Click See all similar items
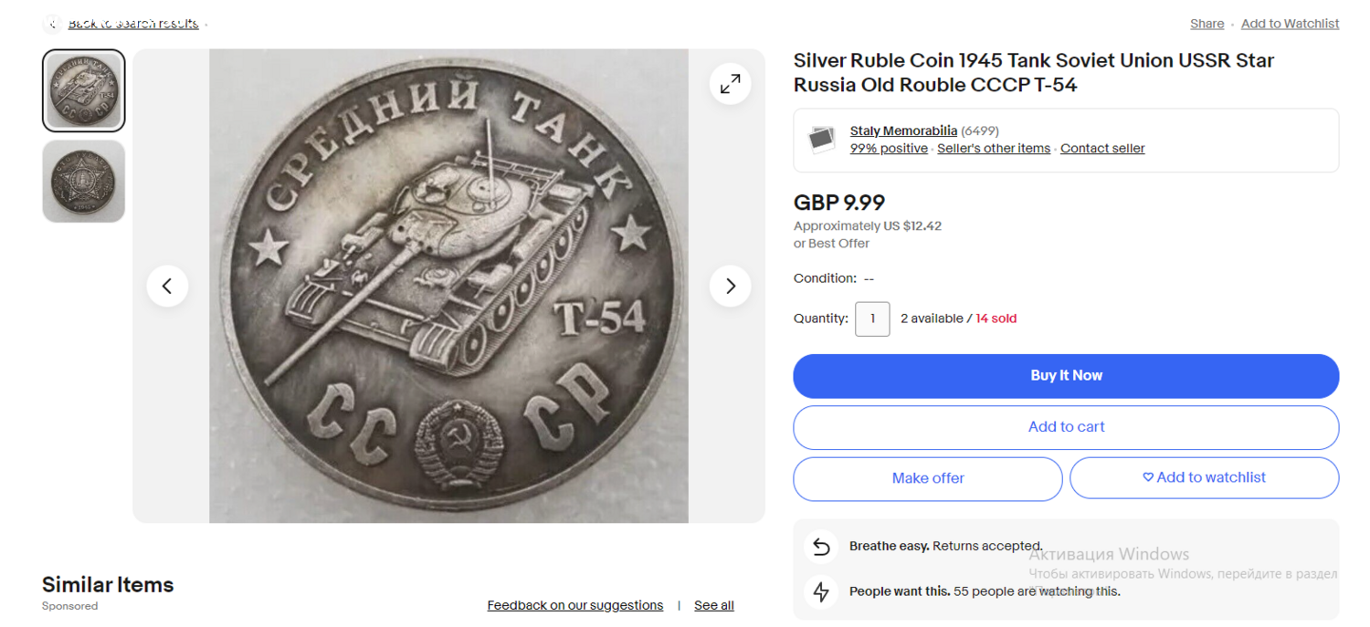 pyautogui.click(x=714, y=605)
